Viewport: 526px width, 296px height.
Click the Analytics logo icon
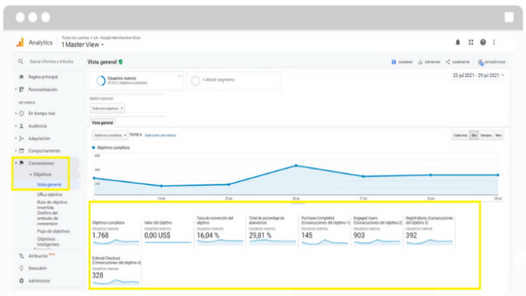[x=20, y=42]
